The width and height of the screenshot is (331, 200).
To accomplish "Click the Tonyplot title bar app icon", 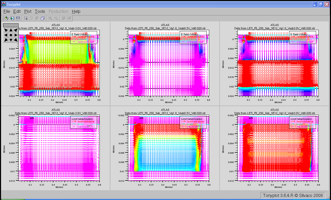I will (x=3, y=4).
